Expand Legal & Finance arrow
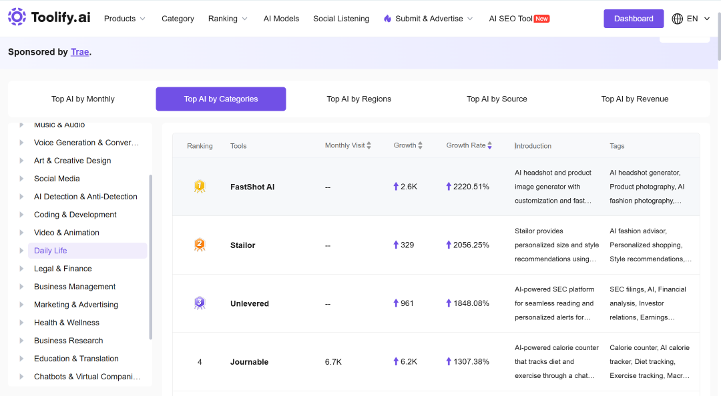Screen dimensions: 721x396 pos(21,269)
